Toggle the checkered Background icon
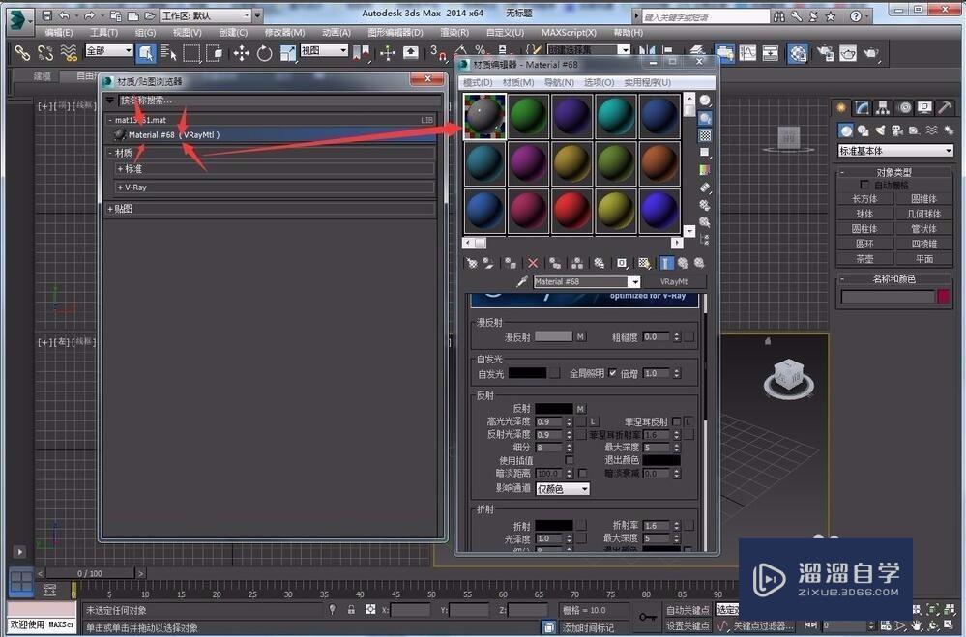Screen dimensions: 966x637 coord(705,135)
